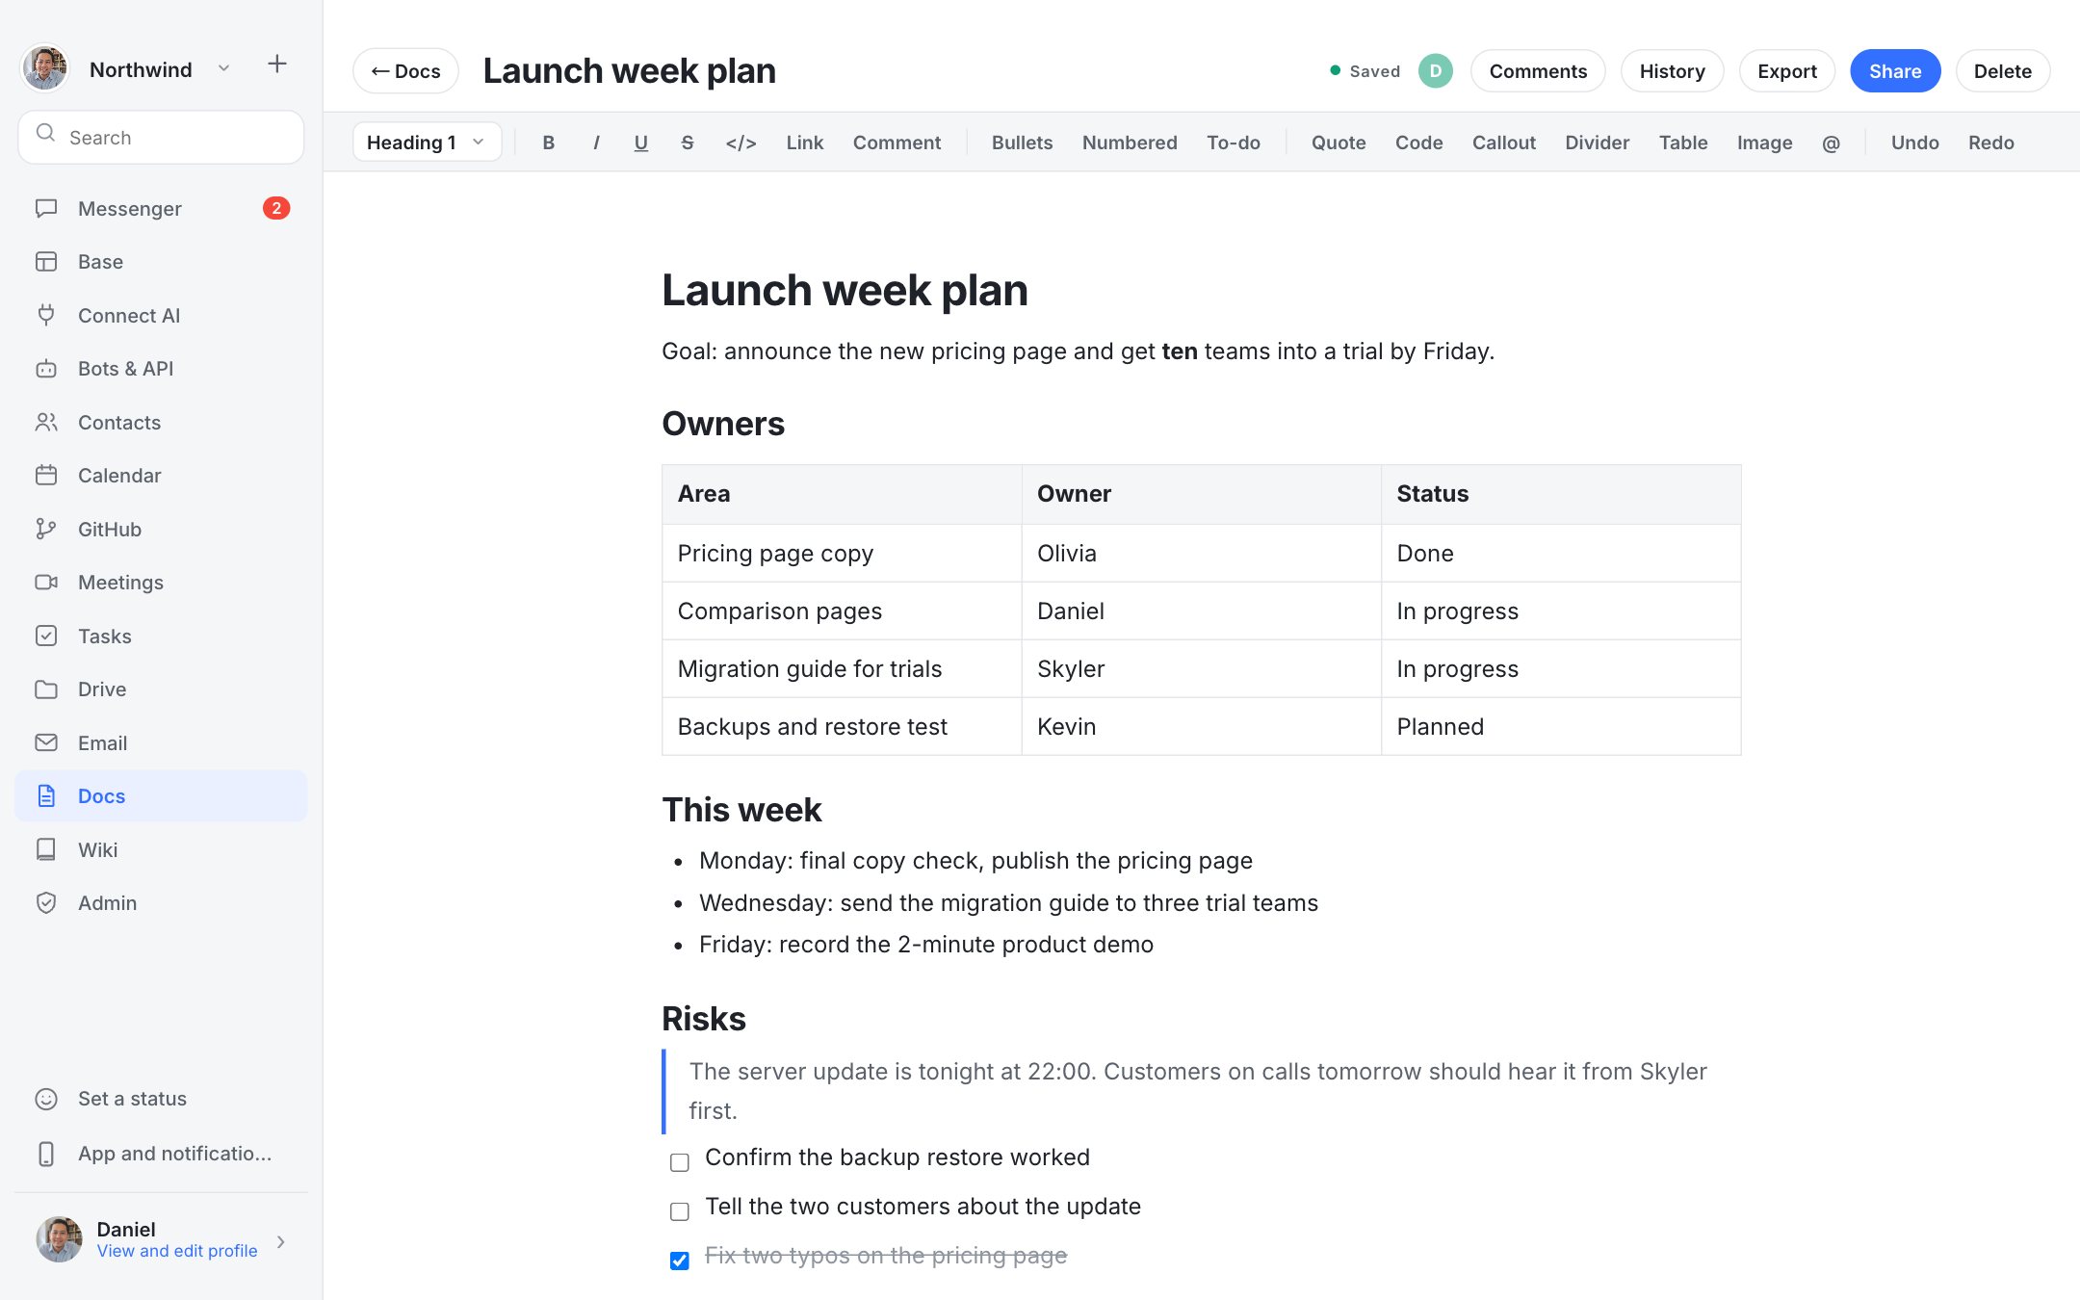Open the Admin section
Screen dimensions: 2080x1300
[161, 903]
